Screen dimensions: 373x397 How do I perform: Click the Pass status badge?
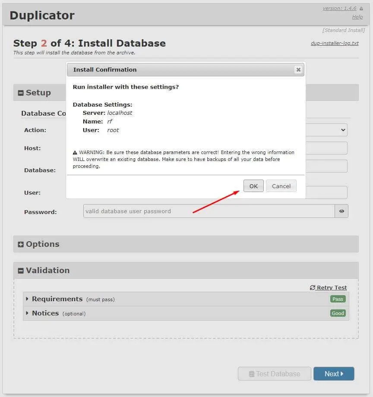[338, 299]
